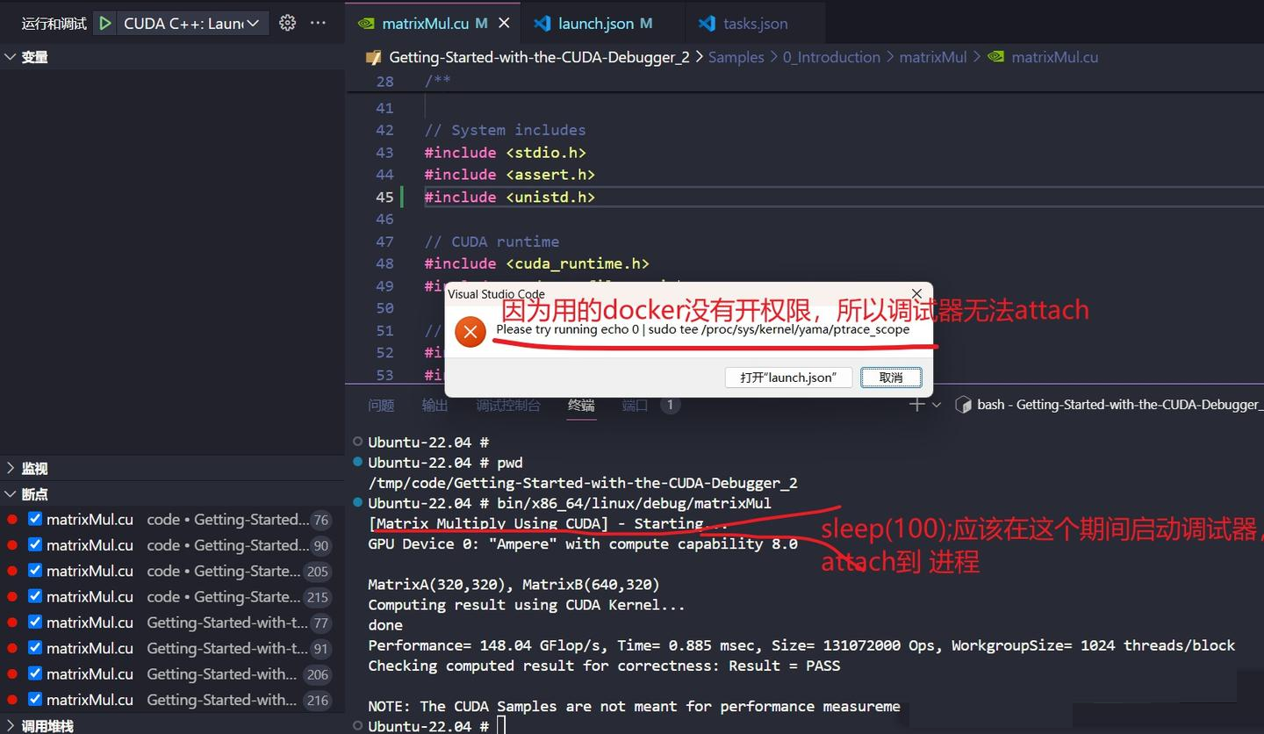Click the red breakpoint dot for line 205
Viewport: 1264px width, 734px height.
click(12, 571)
